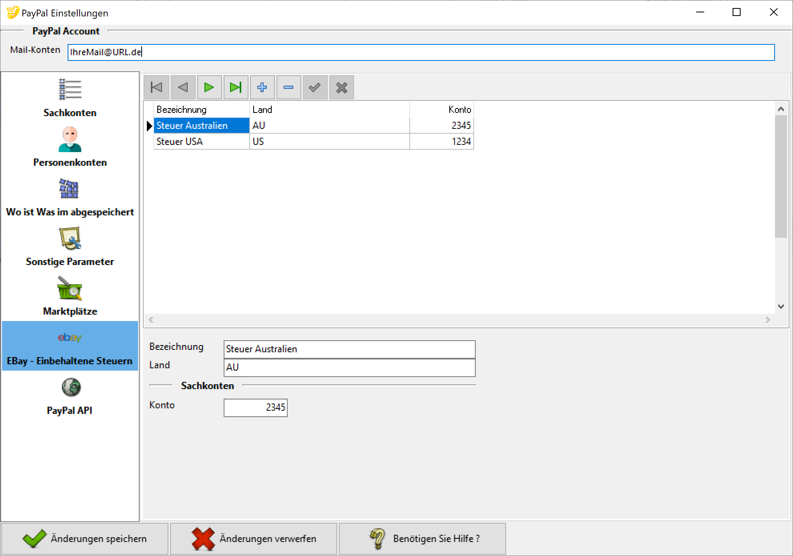Viewport: 793px width, 556px height.
Task: Open Sachkonten settings section
Action: click(70, 98)
